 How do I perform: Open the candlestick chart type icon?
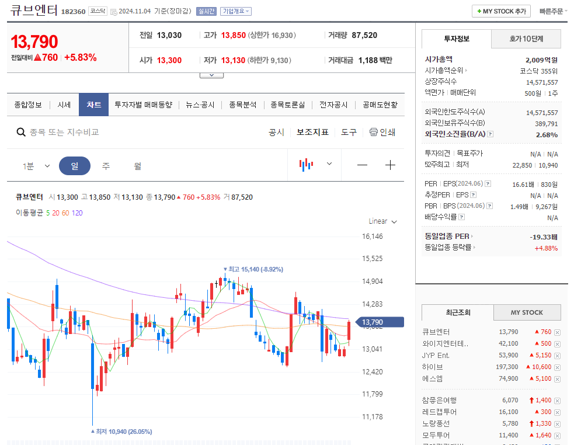pyautogui.click(x=306, y=165)
